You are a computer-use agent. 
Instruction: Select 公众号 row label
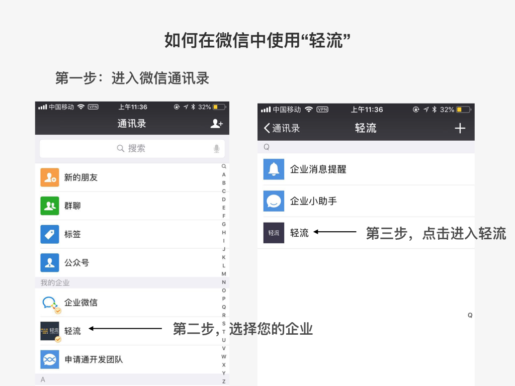(x=76, y=262)
